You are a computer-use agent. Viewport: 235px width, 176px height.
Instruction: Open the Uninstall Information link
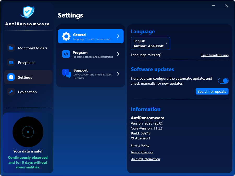(x=145, y=159)
